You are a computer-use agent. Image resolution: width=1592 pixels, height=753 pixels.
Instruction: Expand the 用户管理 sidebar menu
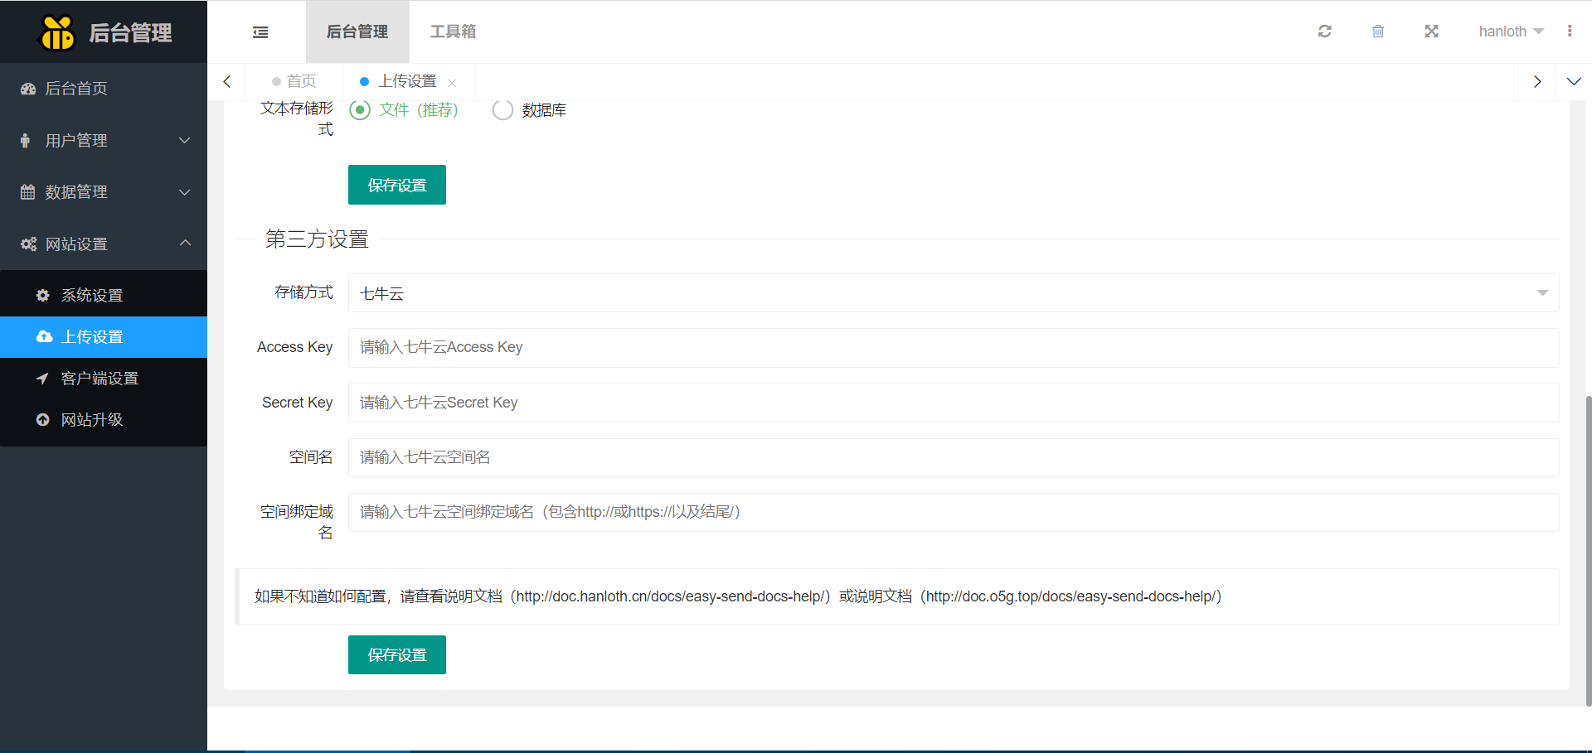(104, 141)
